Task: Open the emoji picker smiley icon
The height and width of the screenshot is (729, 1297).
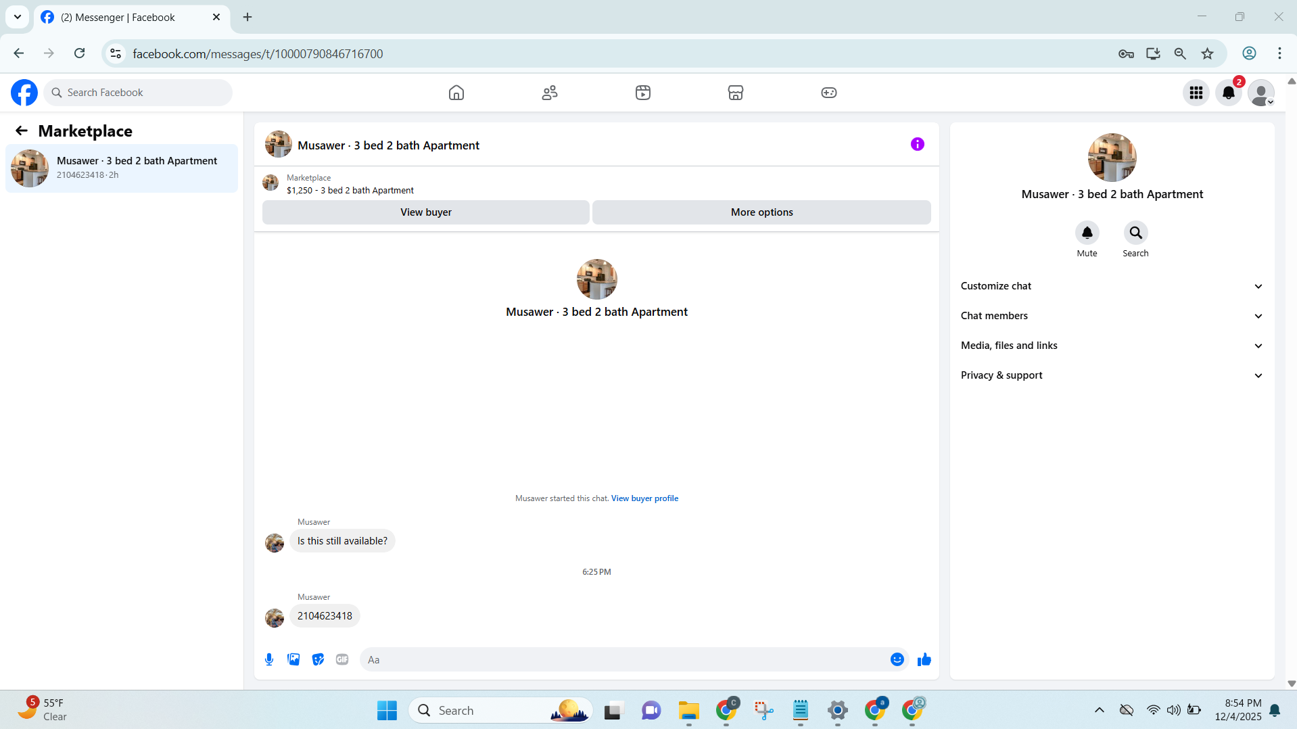Action: (x=897, y=659)
